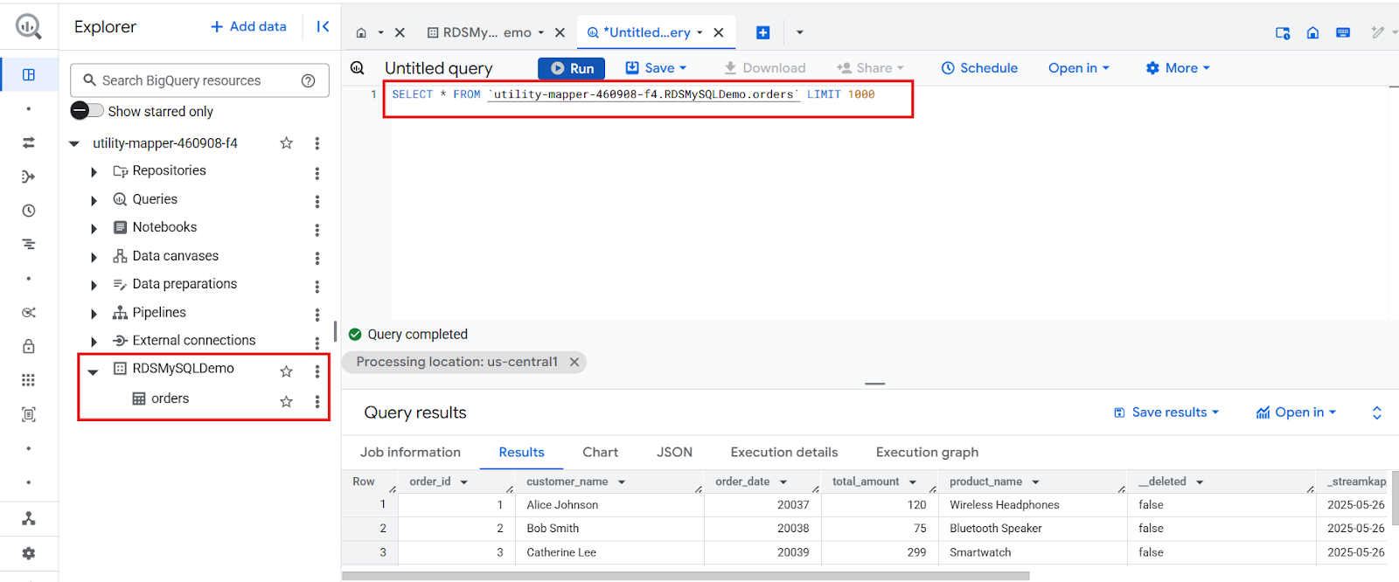Open the Save dropdown
The height and width of the screenshot is (582, 1399).
tap(656, 68)
